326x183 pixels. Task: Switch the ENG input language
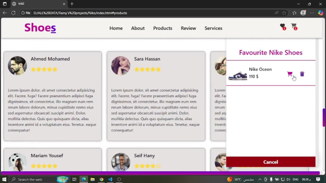pos(295,179)
